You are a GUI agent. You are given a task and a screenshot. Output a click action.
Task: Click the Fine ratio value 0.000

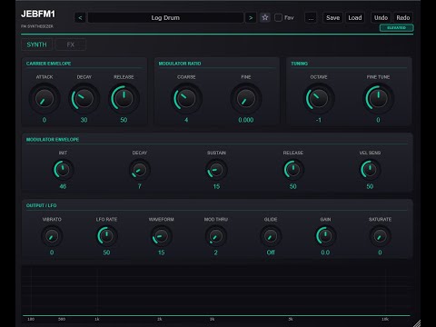(246, 120)
